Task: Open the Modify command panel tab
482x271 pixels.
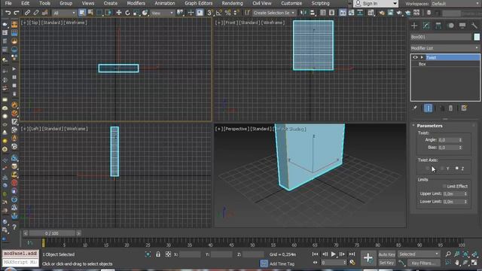Action: click(x=426, y=26)
